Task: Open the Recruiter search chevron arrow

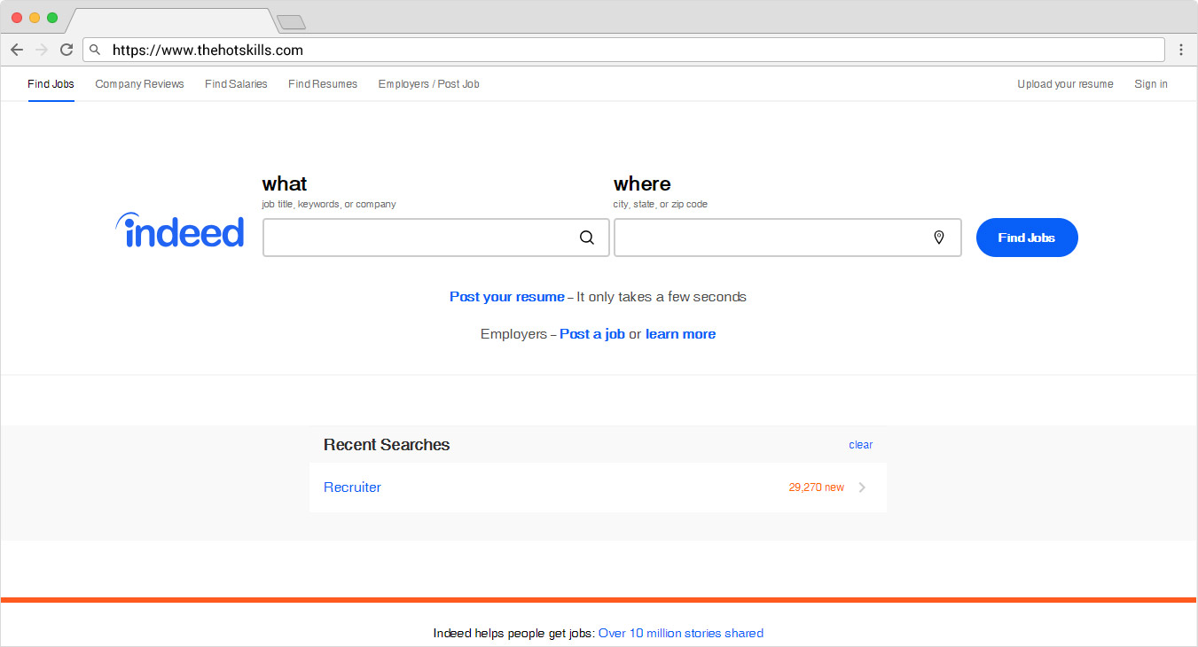Action: [x=863, y=487]
